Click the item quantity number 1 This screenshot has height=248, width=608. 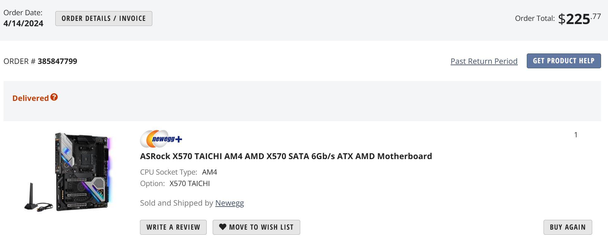pos(576,134)
